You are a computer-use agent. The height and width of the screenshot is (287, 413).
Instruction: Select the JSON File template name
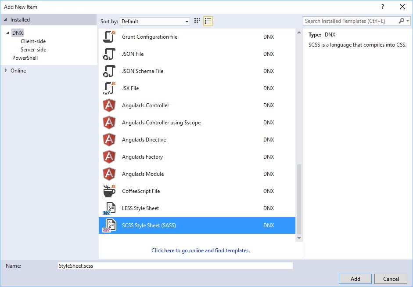point(133,54)
